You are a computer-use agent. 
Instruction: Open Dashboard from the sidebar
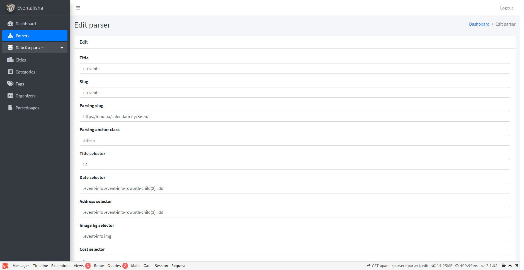[x=26, y=24]
